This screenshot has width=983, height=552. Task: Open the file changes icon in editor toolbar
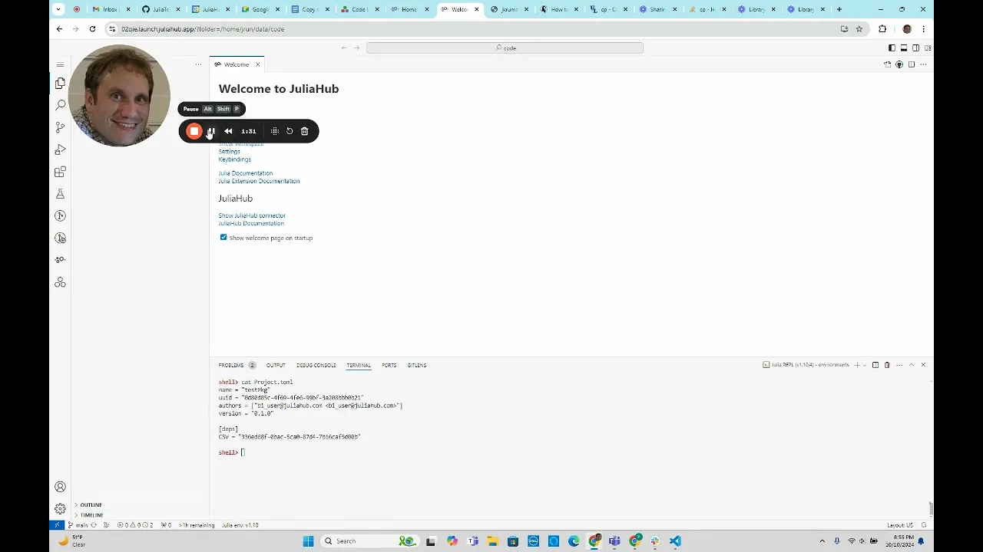point(888,64)
